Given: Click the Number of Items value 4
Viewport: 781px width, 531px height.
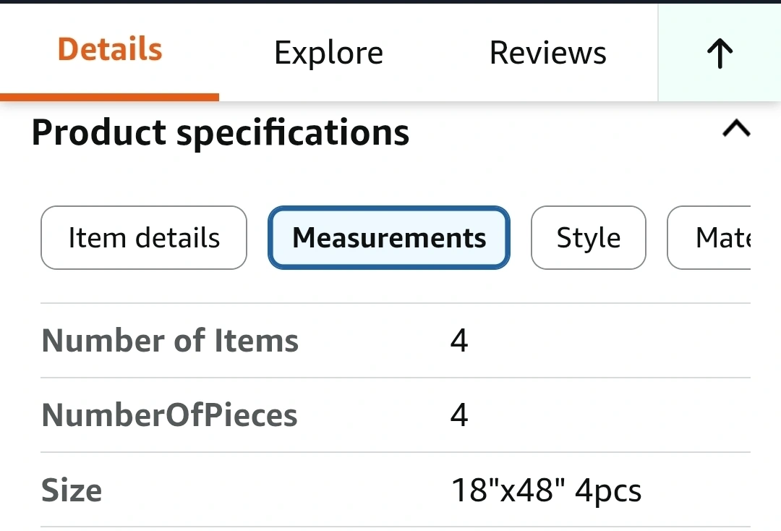Looking at the screenshot, I should point(459,341).
